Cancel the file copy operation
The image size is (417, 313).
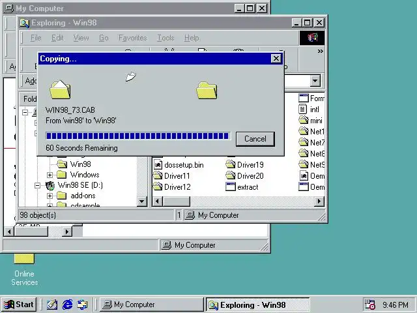tap(255, 139)
